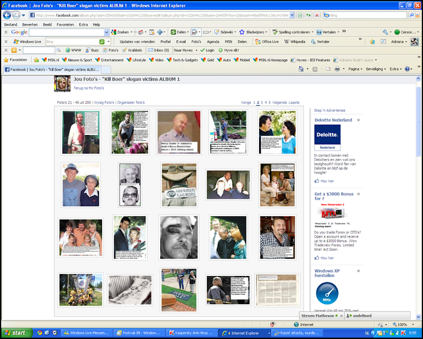
Task: Click the orange Hyves H icon
Action: (x=14, y=50)
